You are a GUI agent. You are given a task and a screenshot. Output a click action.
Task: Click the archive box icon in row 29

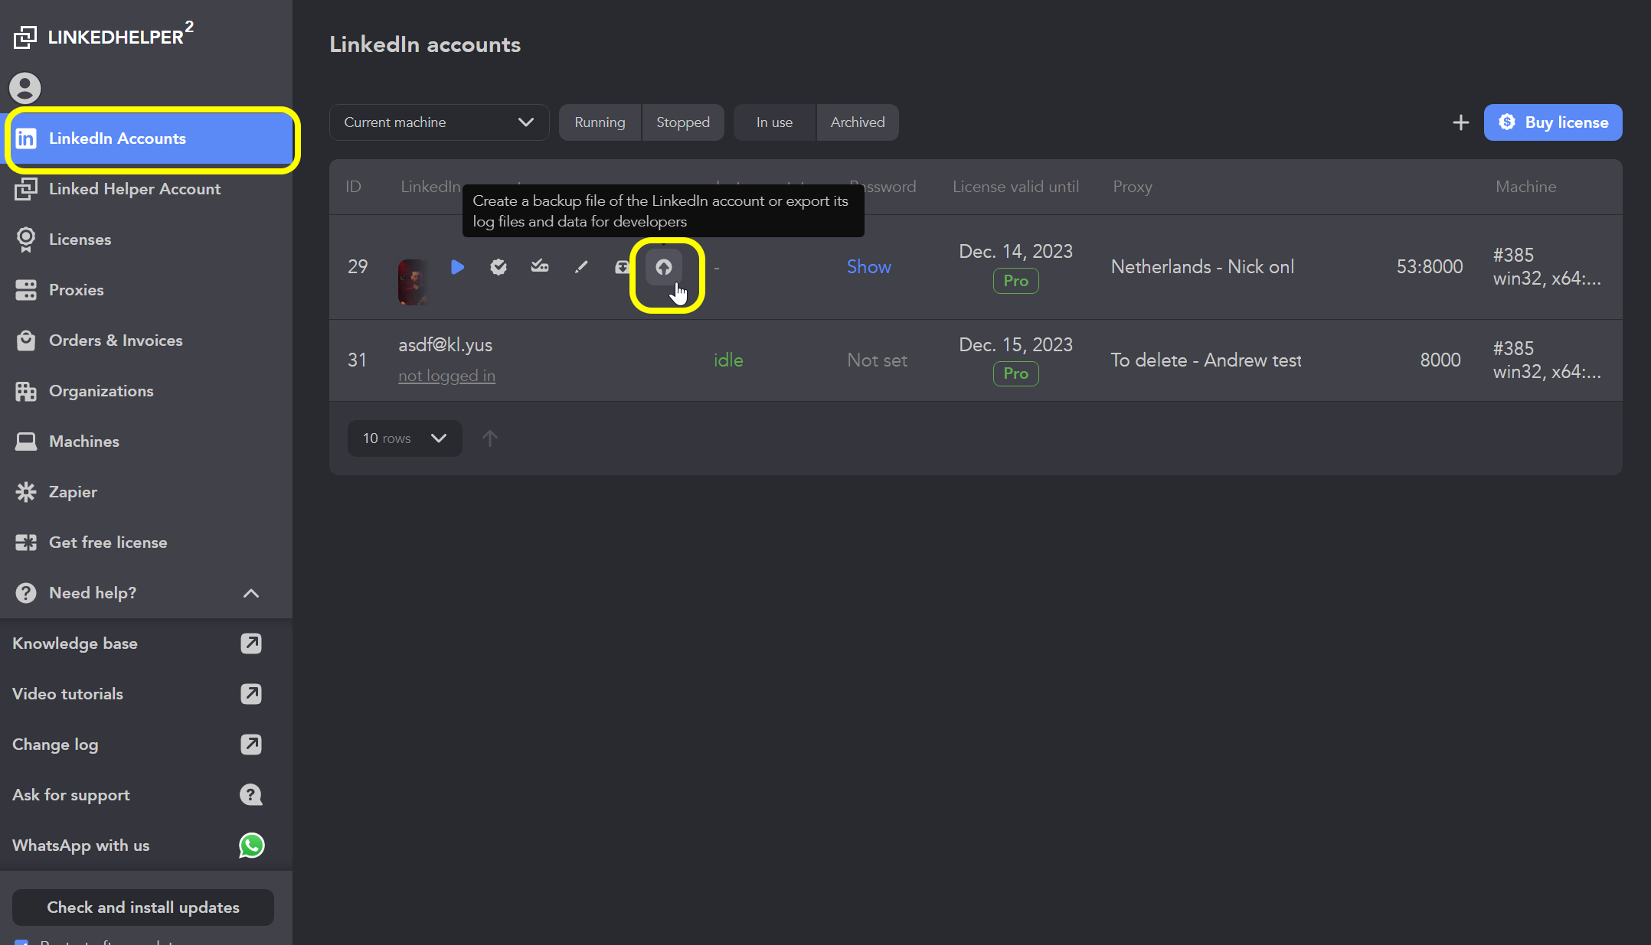click(622, 267)
